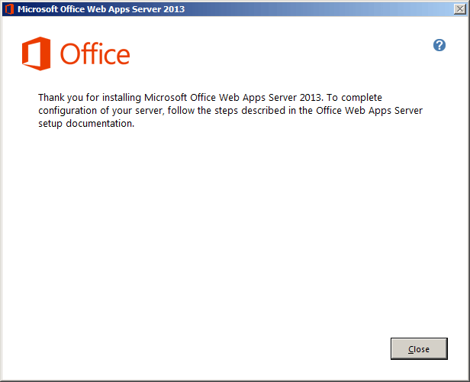This screenshot has width=470, height=382.
Task: Click the line starting with configuration of your server
Action: 230,111
